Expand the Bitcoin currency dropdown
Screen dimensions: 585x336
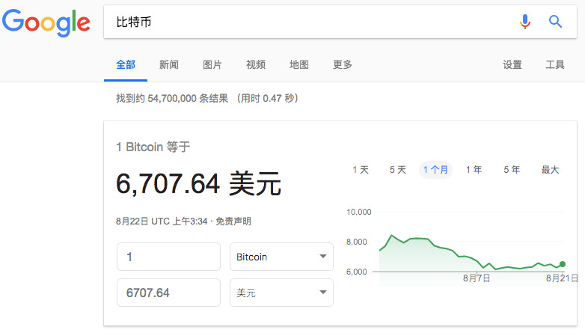(281, 257)
